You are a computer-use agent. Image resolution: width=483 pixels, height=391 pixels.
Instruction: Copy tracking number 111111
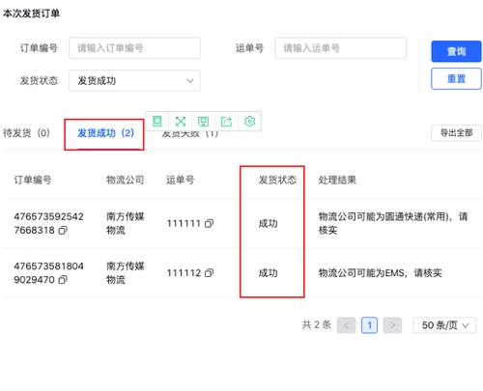tap(209, 223)
